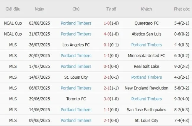This screenshot has height=126, width=192.
Task: Select the Los Angeles FC home team
Action: (x=76, y=45)
